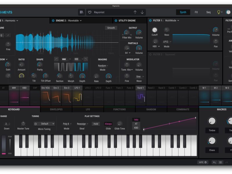The width and height of the screenshot is (232, 174).
Task: Click the Filter 1 Cutoff knob
Action: click(x=155, y=30)
